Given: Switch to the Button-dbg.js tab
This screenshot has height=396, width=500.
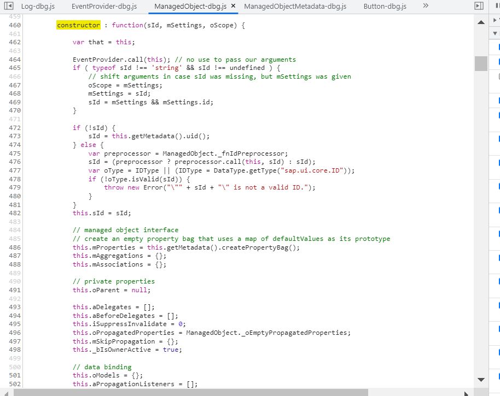Looking at the screenshot, I should [385, 7].
